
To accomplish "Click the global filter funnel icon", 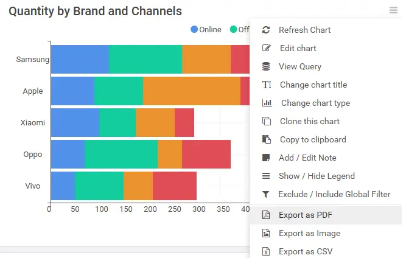I will [x=265, y=194].
